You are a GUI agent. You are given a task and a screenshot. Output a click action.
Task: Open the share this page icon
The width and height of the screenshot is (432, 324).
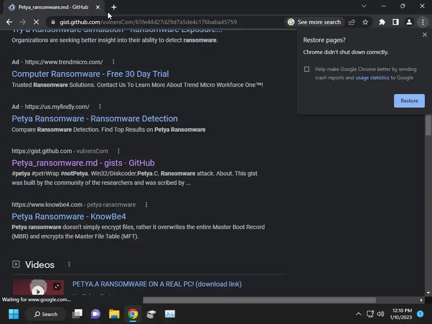352,22
